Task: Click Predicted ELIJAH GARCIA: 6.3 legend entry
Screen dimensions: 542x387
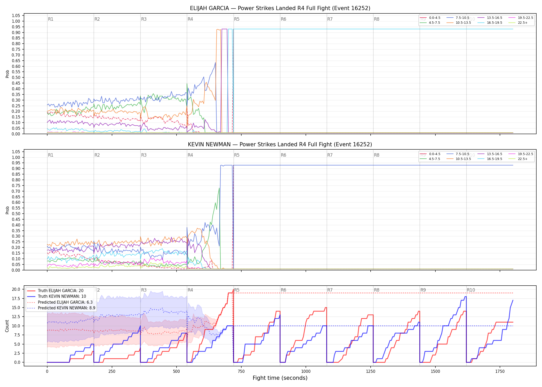Action: point(60,302)
